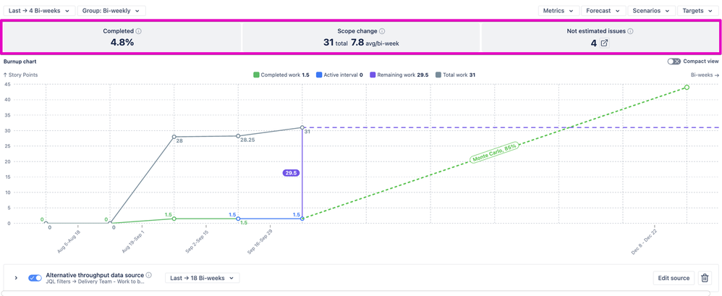Image resolution: width=722 pixels, height=296 pixels.
Task: Click the Edit source button
Action: pos(673,278)
